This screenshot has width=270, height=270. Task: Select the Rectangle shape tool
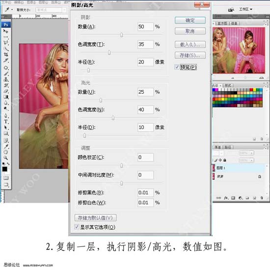tap(6, 133)
